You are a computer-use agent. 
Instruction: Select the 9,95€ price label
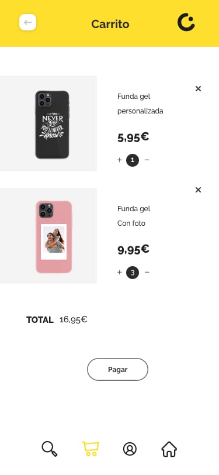point(133,250)
